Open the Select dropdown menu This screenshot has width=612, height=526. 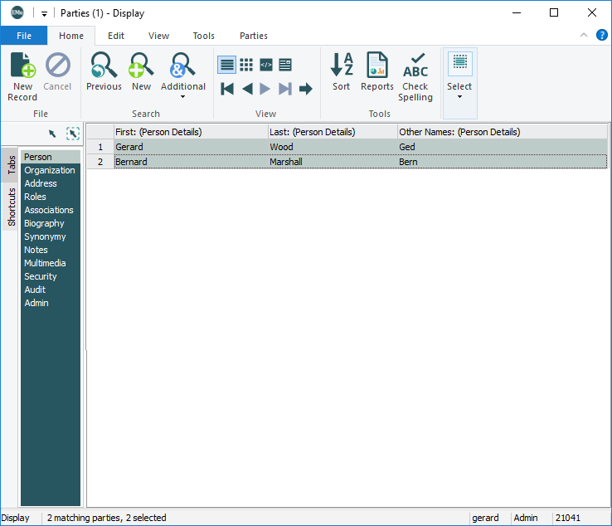pos(459,95)
